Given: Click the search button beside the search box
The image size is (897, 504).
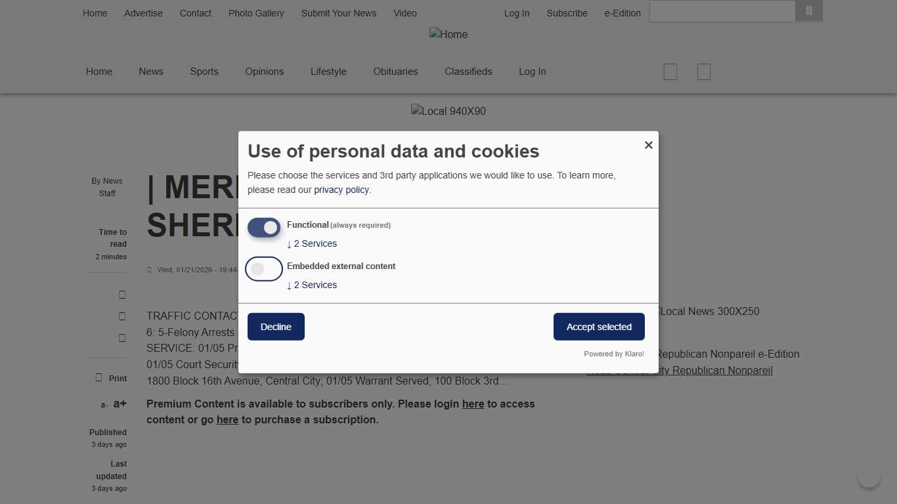Looking at the screenshot, I should 808,11.
